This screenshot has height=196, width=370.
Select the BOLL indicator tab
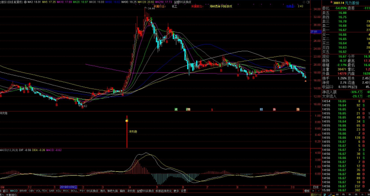(74, 191)
